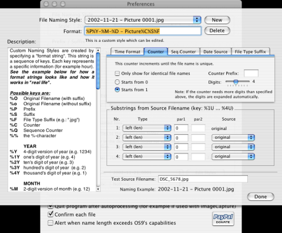Click the '%Q Sequence Counter' description line
The width and height of the screenshot is (282, 233).
coord(36,131)
